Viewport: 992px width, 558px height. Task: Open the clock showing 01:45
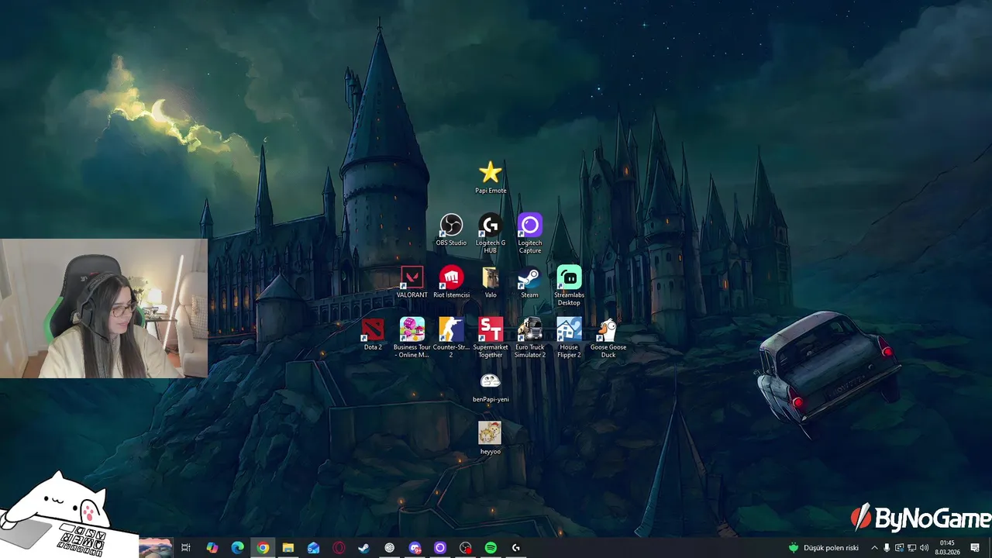click(x=947, y=548)
